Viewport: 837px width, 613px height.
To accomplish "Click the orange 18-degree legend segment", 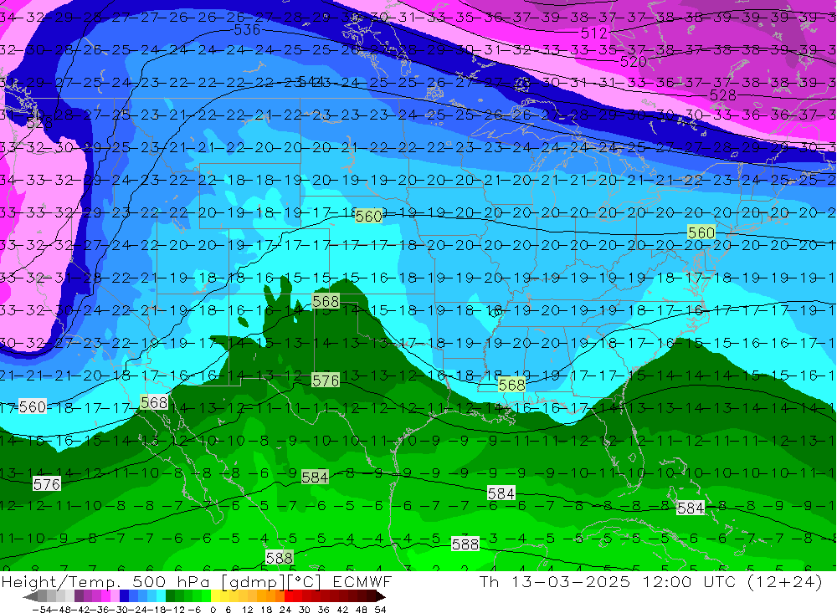I will click(270, 596).
